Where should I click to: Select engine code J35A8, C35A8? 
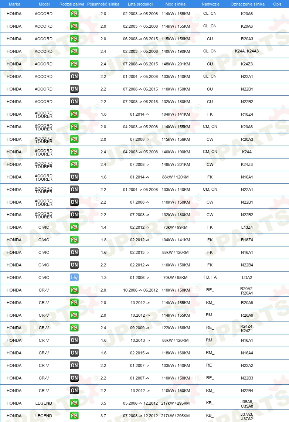pyautogui.click(x=247, y=404)
